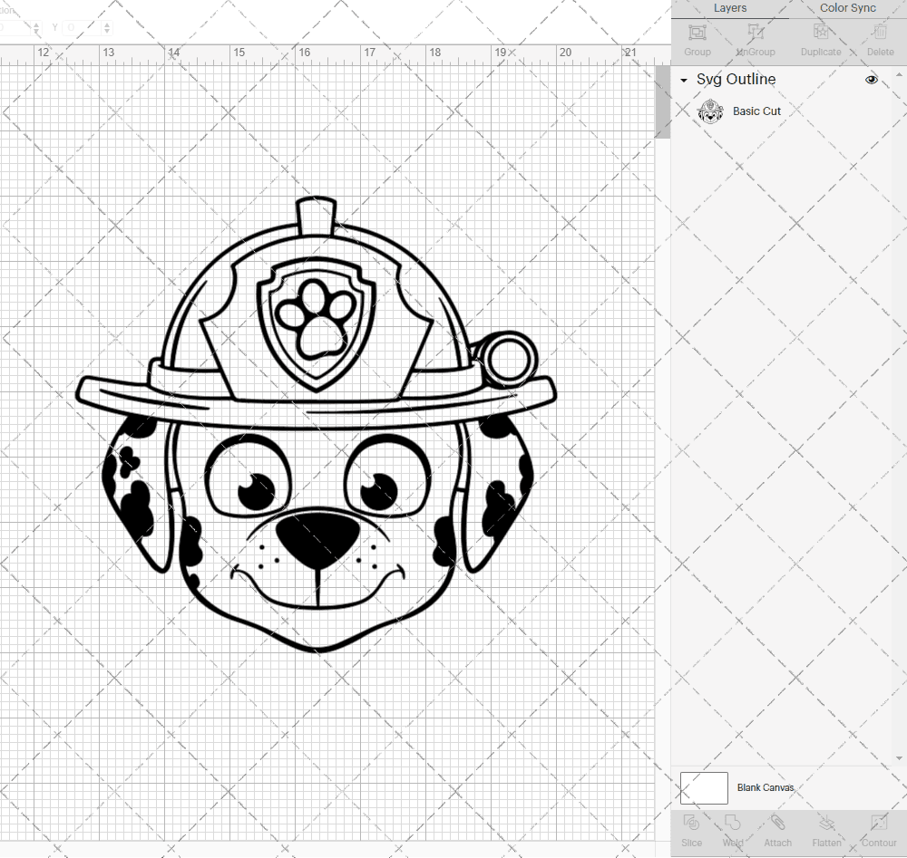Delete the selected layer
This screenshot has width=907, height=858.
(x=879, y=33)
